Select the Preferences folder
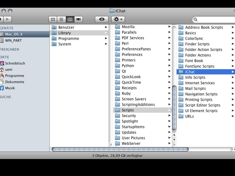This screenshot has width=235, height=176. coord(143,55)
